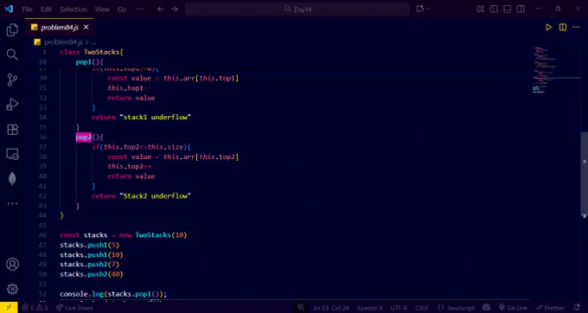Screen dimensions: 588x313
Task: Open Customize Layout icon in title bar
Action: (x=481, y=9)
